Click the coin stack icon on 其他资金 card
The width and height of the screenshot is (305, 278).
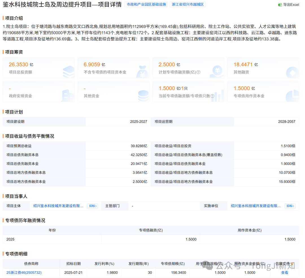point(143,96)
